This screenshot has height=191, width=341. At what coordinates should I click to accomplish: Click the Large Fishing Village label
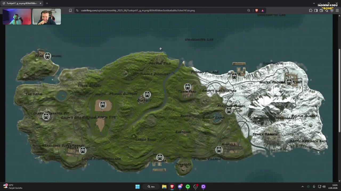point(101,159)
